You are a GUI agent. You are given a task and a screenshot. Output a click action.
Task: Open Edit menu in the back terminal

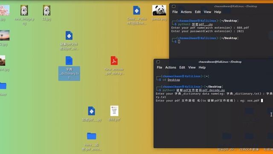197,12
